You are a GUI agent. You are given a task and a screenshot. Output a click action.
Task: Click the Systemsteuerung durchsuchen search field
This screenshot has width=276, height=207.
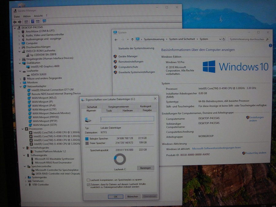click(249, 39)
